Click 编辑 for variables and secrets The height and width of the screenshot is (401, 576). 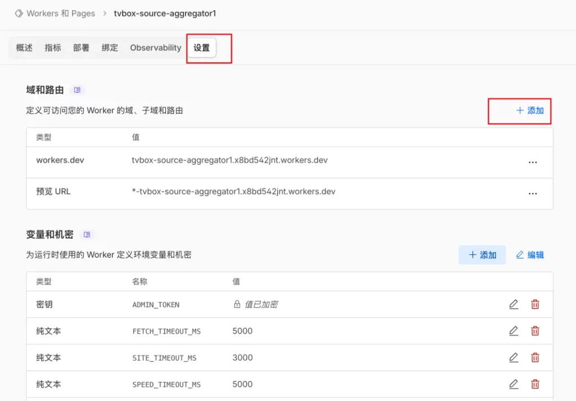point(530,255)
